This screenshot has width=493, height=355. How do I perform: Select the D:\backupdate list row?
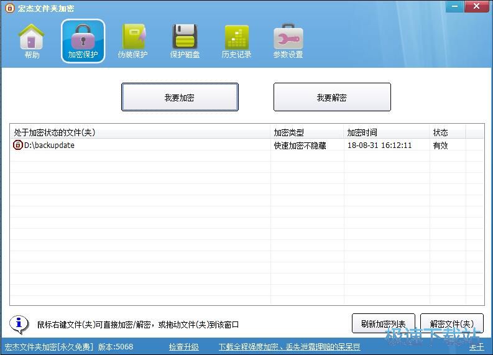point(247,145)
